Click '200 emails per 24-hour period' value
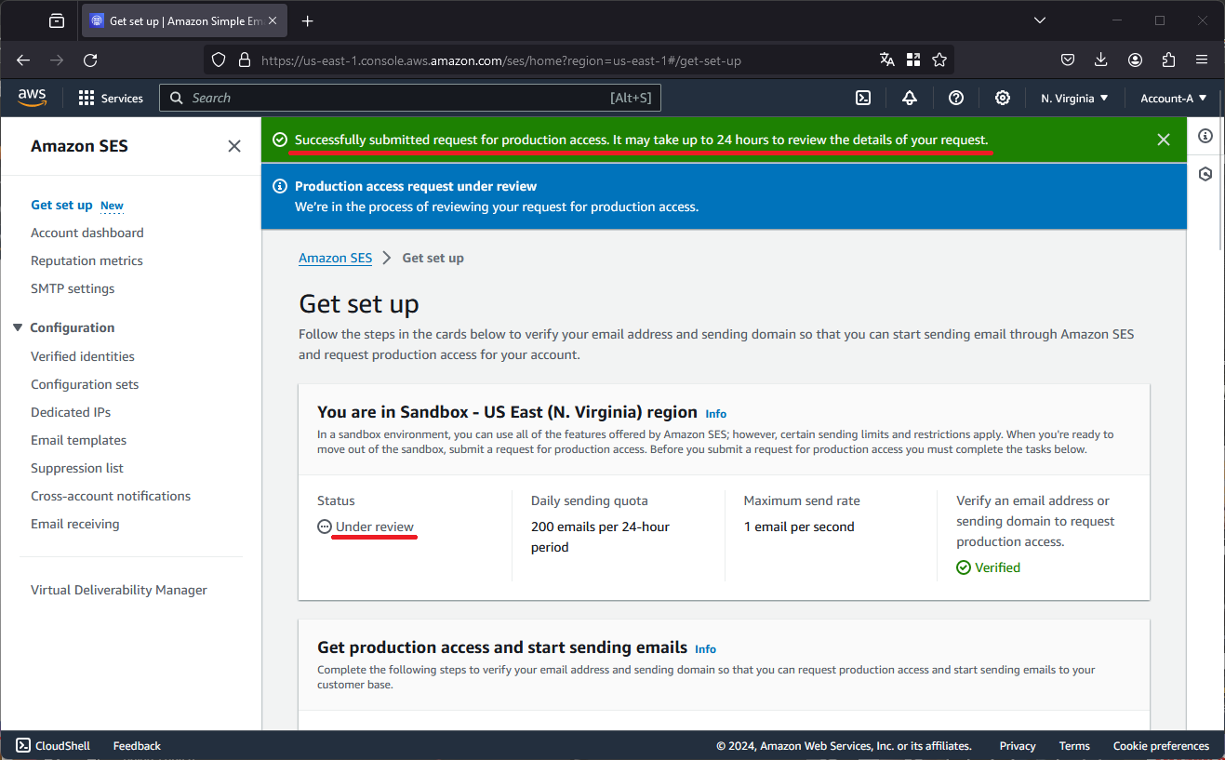The image size is (1225, 760). pyautogui.click(x=600, y=537)
